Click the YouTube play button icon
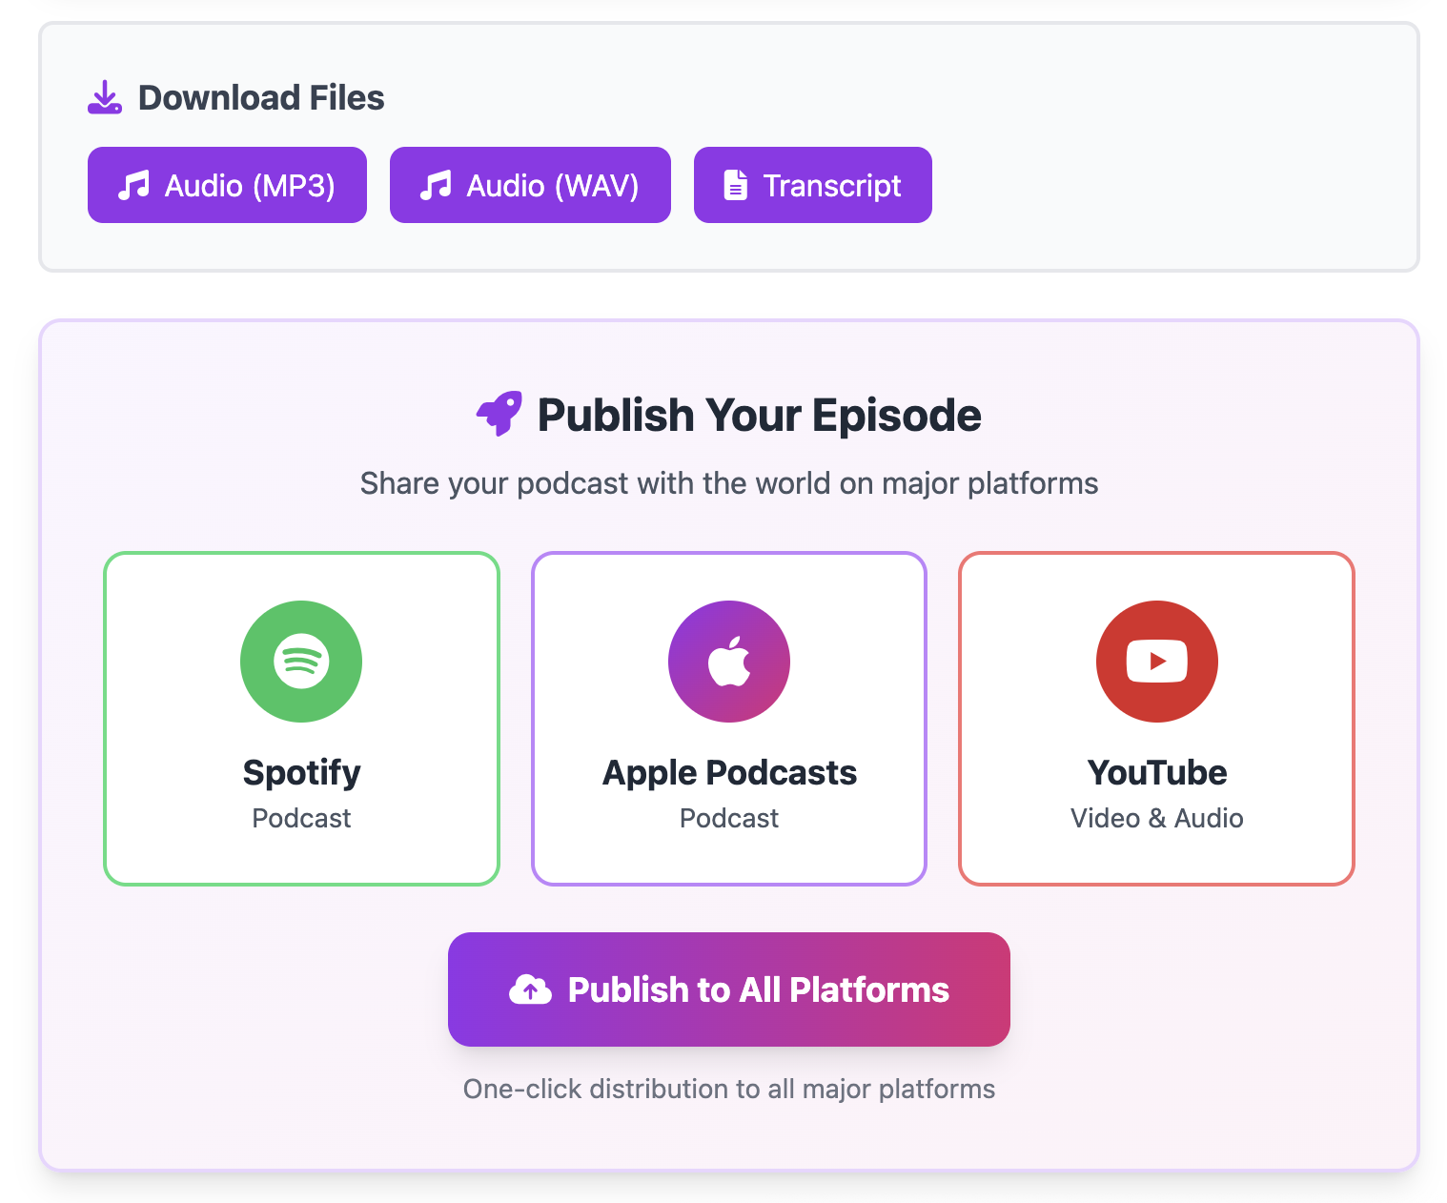1447x1203 pixels. [x=1156, y=662]
